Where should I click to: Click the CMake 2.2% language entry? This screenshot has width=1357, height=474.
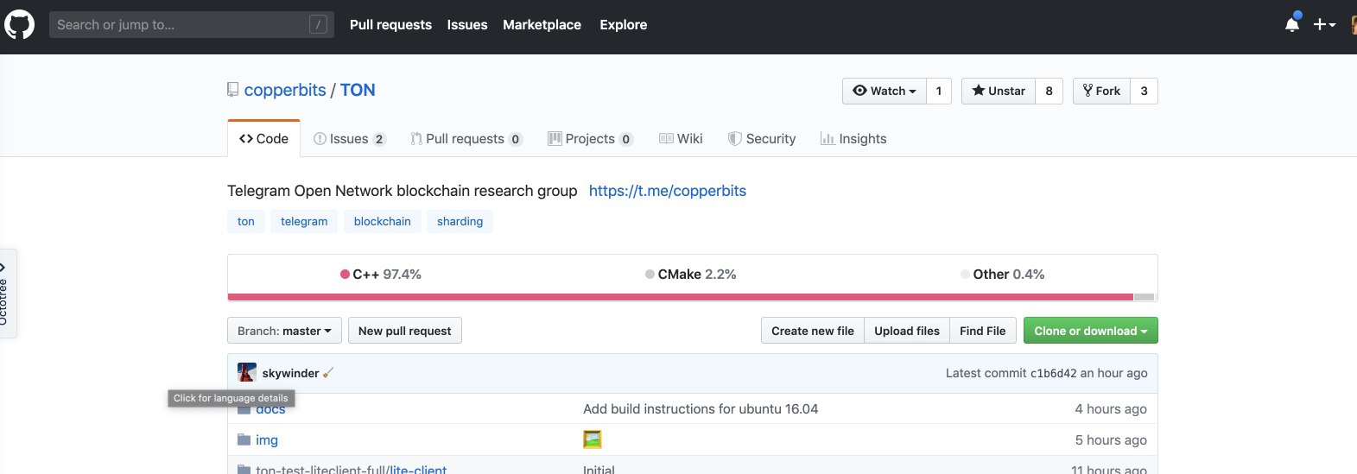tap(691, 274)
